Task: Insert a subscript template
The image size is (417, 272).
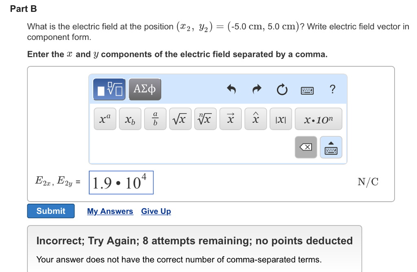Action: [x=130, y=118]
